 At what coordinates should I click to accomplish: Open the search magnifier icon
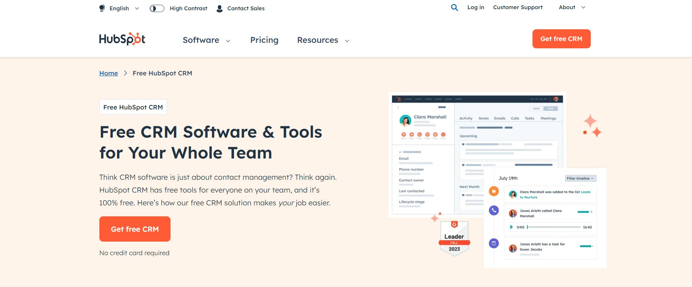[454, 7]
